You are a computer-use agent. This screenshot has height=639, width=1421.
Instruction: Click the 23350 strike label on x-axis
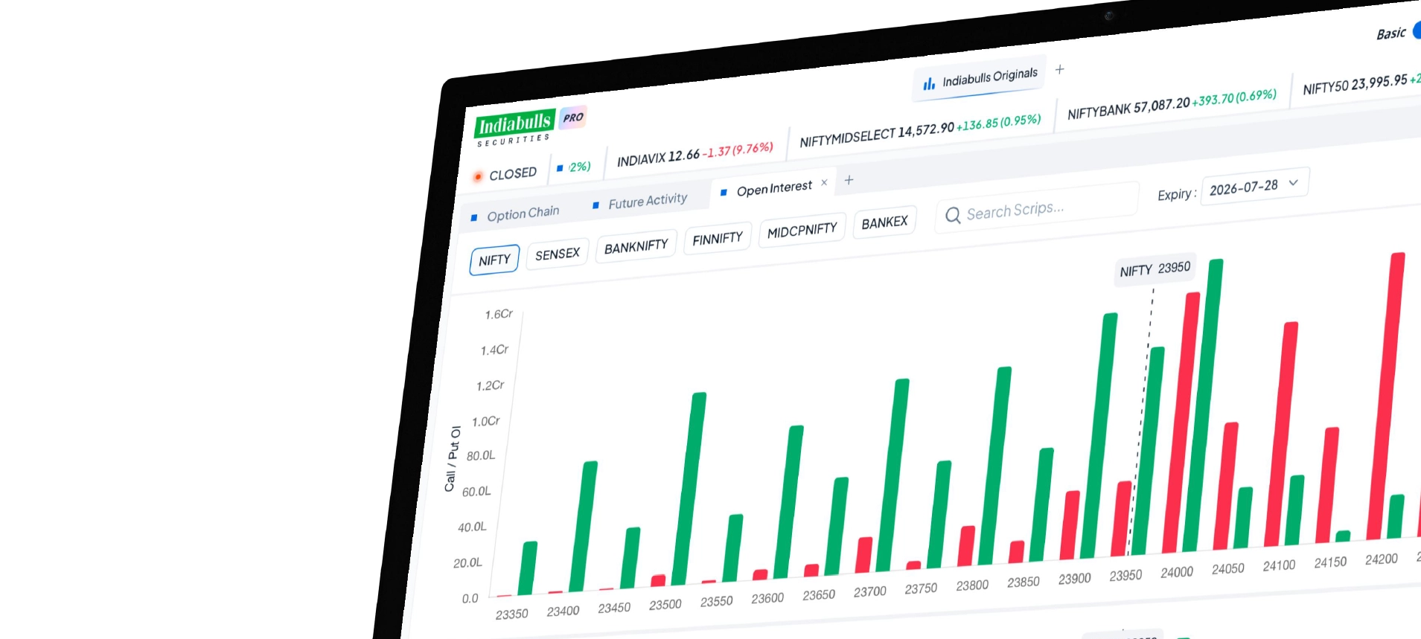coord(512,614)
